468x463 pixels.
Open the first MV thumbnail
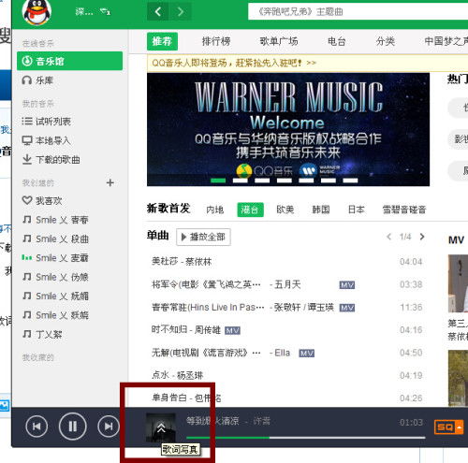458,283
